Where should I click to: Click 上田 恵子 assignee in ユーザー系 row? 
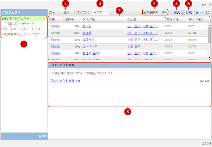click(134, 46)
